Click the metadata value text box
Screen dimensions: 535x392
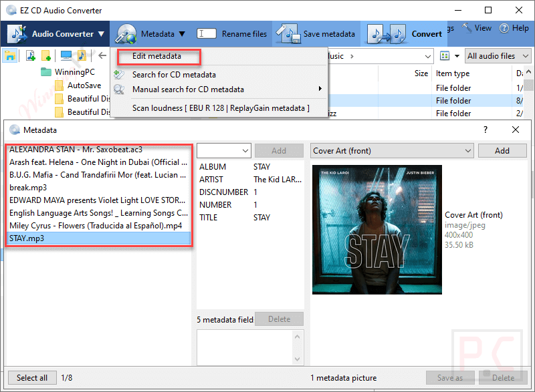245,347
